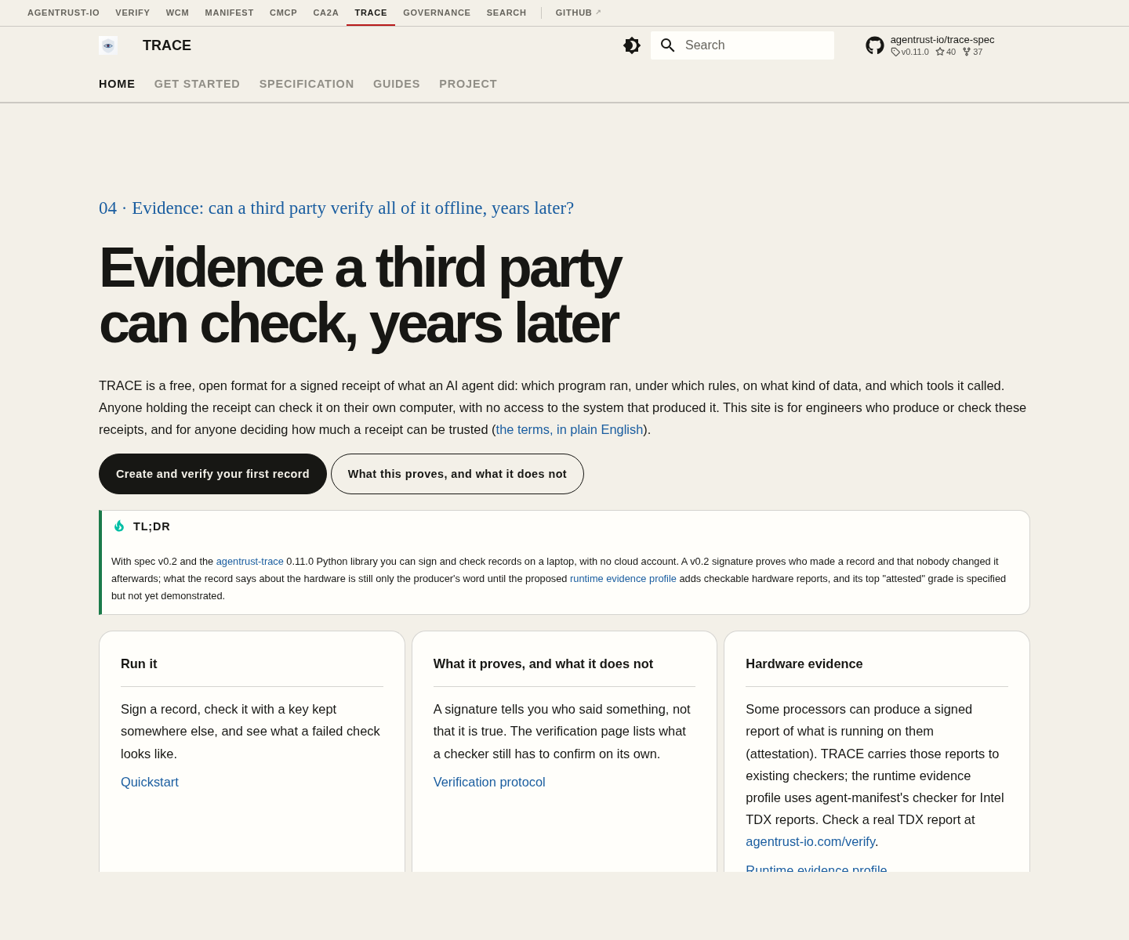Click the 40 stars count

point(946,52)
